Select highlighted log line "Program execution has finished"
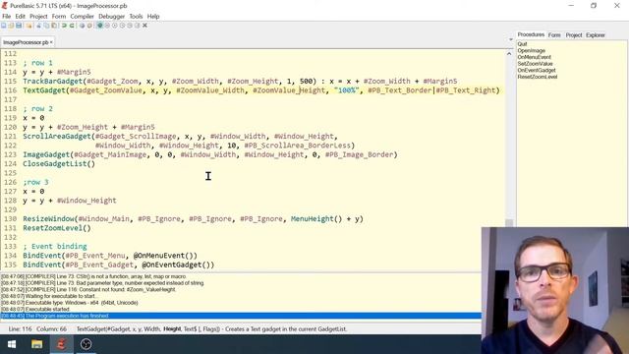This screenshot has width=629, height=354. pos(241,316)
